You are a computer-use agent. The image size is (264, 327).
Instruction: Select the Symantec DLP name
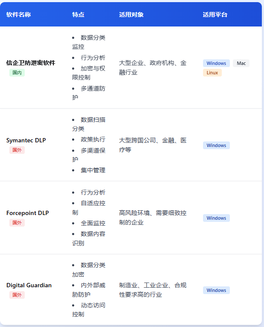tap(26, 140)
